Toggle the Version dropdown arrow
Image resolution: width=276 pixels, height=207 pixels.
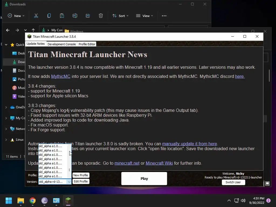69,182
